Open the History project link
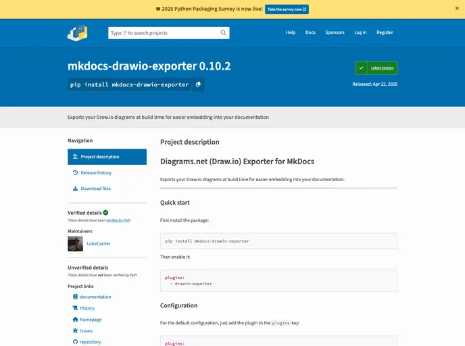The width and height of the screenshot is (465, 346). (x=87, y=308)
